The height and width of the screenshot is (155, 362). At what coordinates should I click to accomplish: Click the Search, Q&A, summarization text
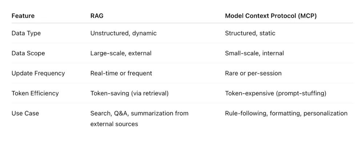coord(139,113)
